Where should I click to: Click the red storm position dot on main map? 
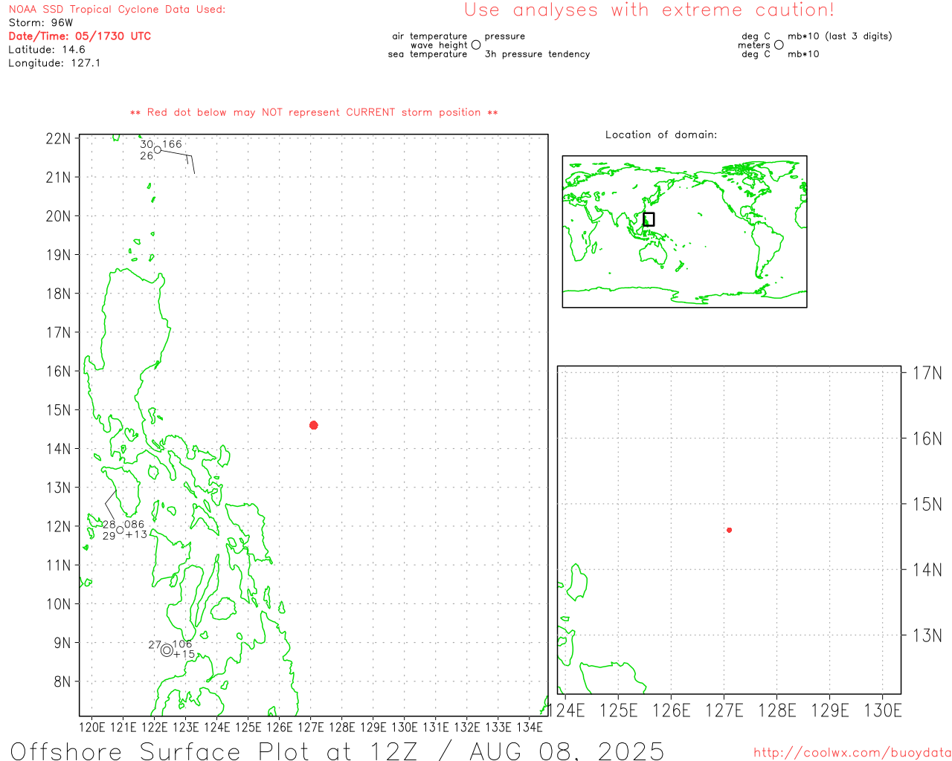314,425
